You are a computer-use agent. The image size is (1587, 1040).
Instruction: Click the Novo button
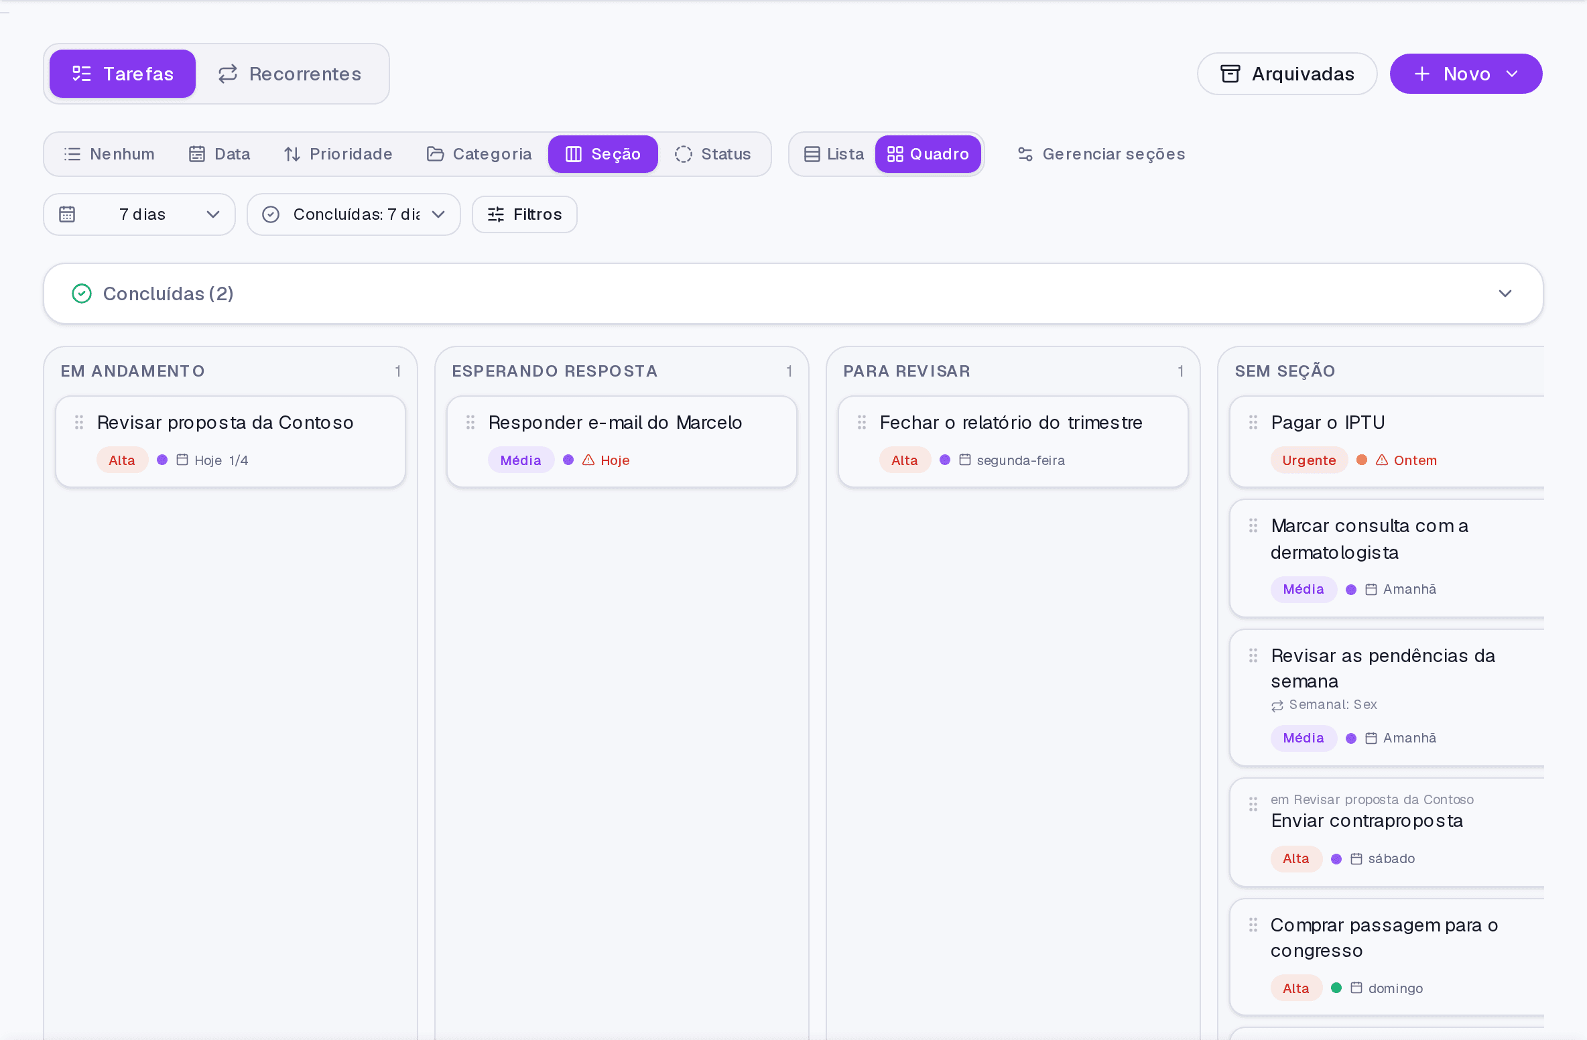pyautogui.click(x=1466, y=74)
